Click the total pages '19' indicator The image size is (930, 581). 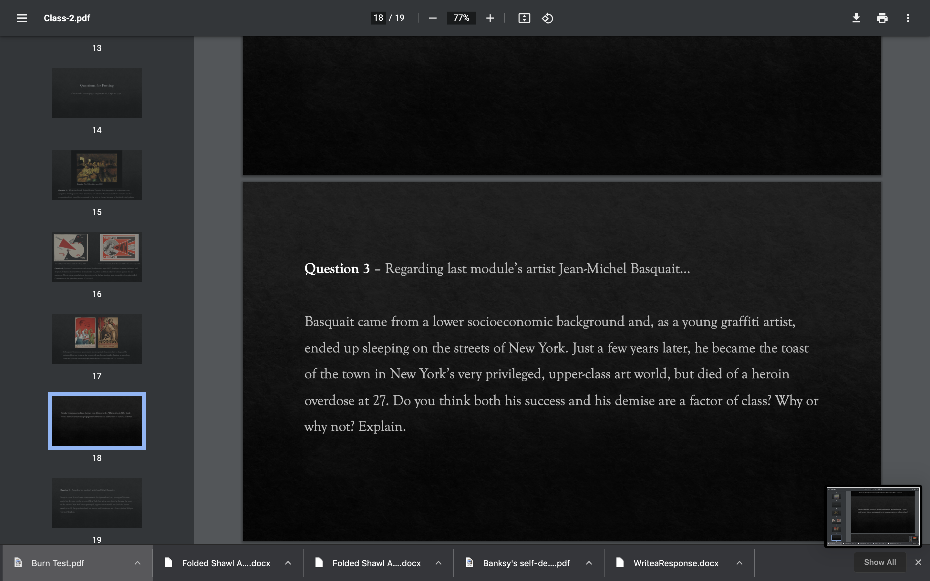(x=400, y=18)
